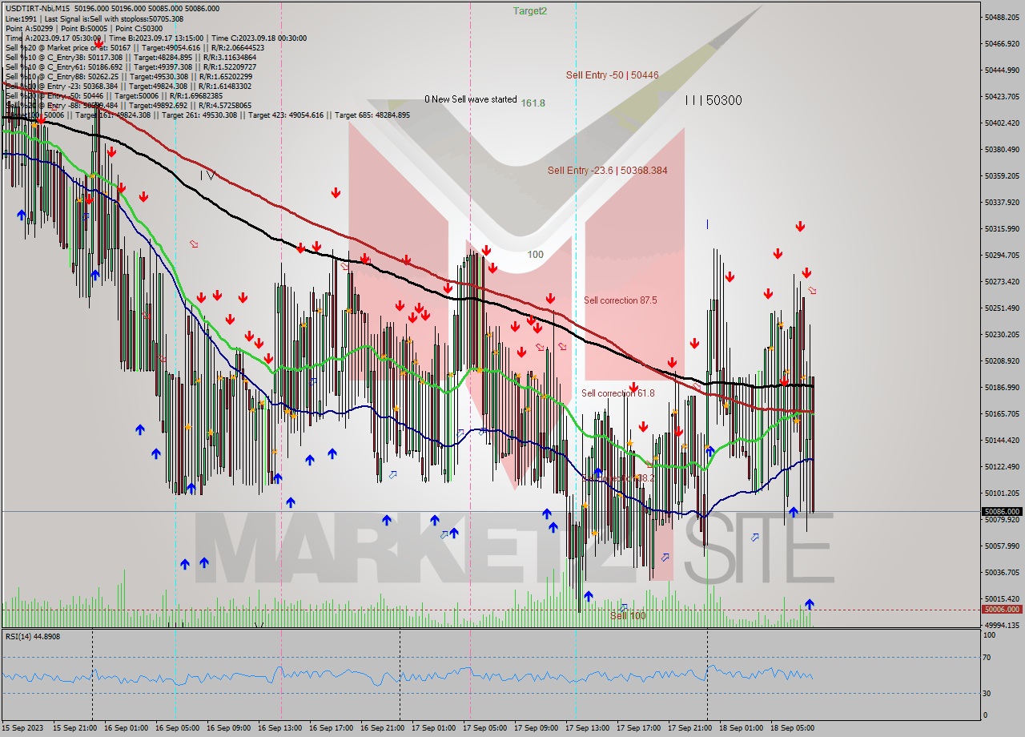Click 50402.420 on the price axis
Image resolution: width=1025 pixels, height=737 pixels.
pos(1002,123)
